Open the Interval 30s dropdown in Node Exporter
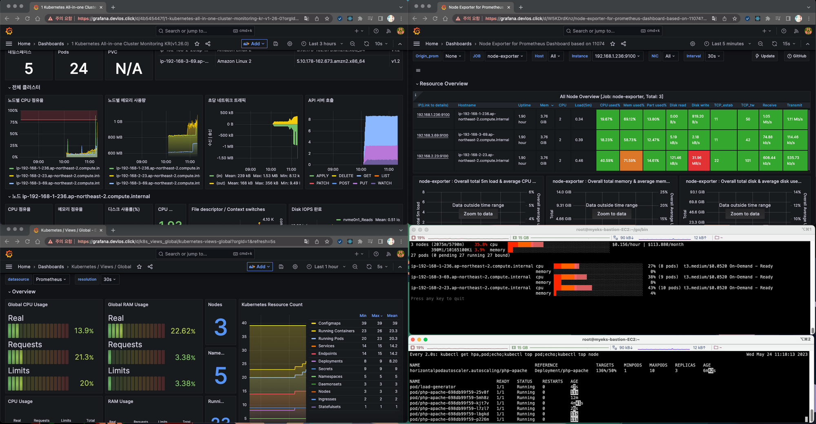The width and height of the screenshot is (816, 424). (714, 56)
